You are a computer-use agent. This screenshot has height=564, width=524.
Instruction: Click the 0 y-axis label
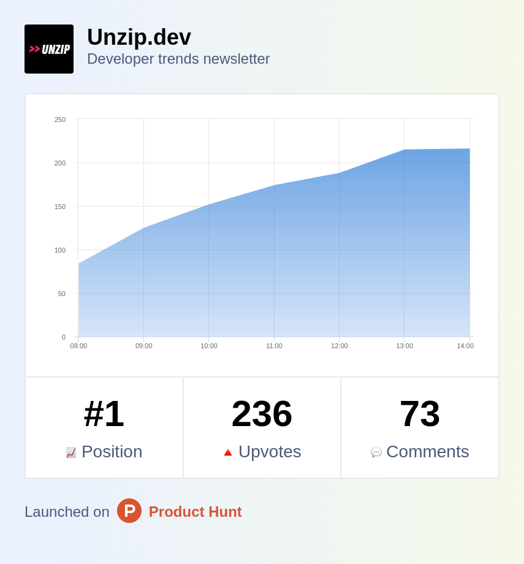click(64, 337)
